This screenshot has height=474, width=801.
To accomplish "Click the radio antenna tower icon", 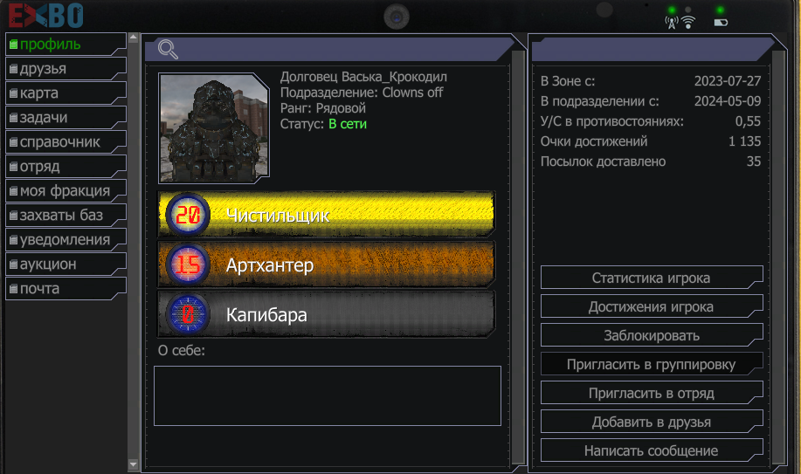I will (671, 23).
